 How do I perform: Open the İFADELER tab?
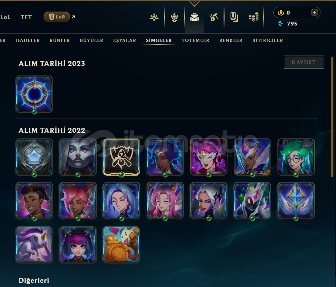pos(27,40)
